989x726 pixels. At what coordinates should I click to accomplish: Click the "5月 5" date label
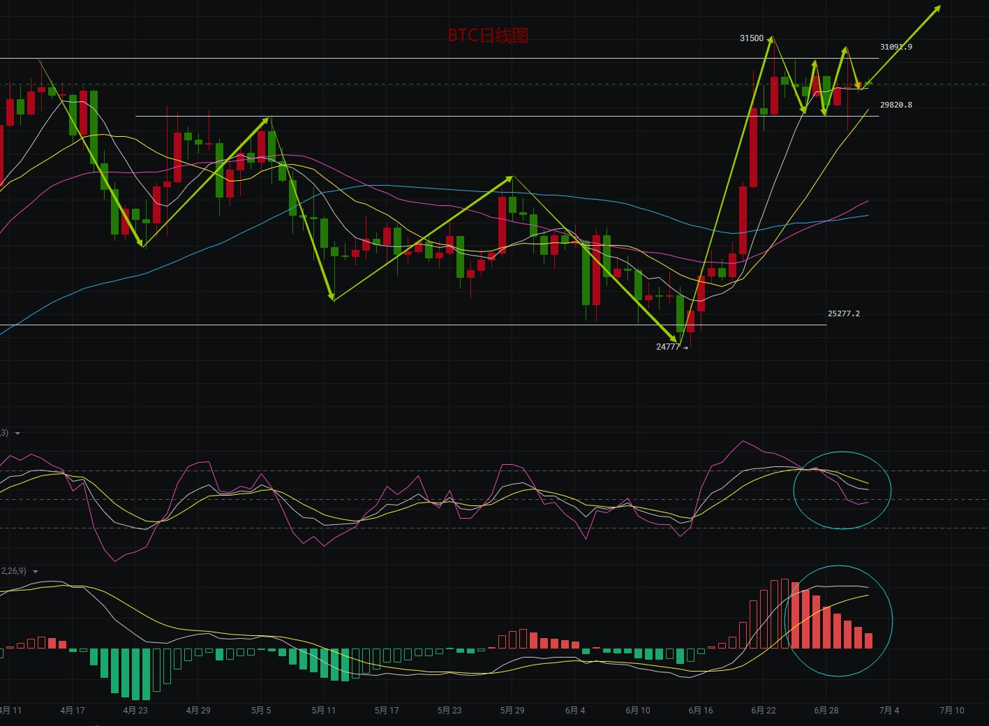tap(261, 711)
